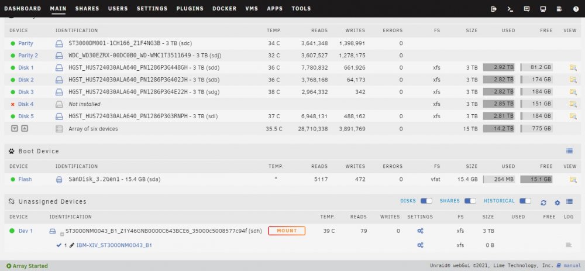Browse Disk 4 with the view folder icon
Viewport: 585px width, 271px height.
(573, 104)
